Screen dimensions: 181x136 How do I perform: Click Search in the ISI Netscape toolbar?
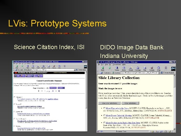[38, 66]
